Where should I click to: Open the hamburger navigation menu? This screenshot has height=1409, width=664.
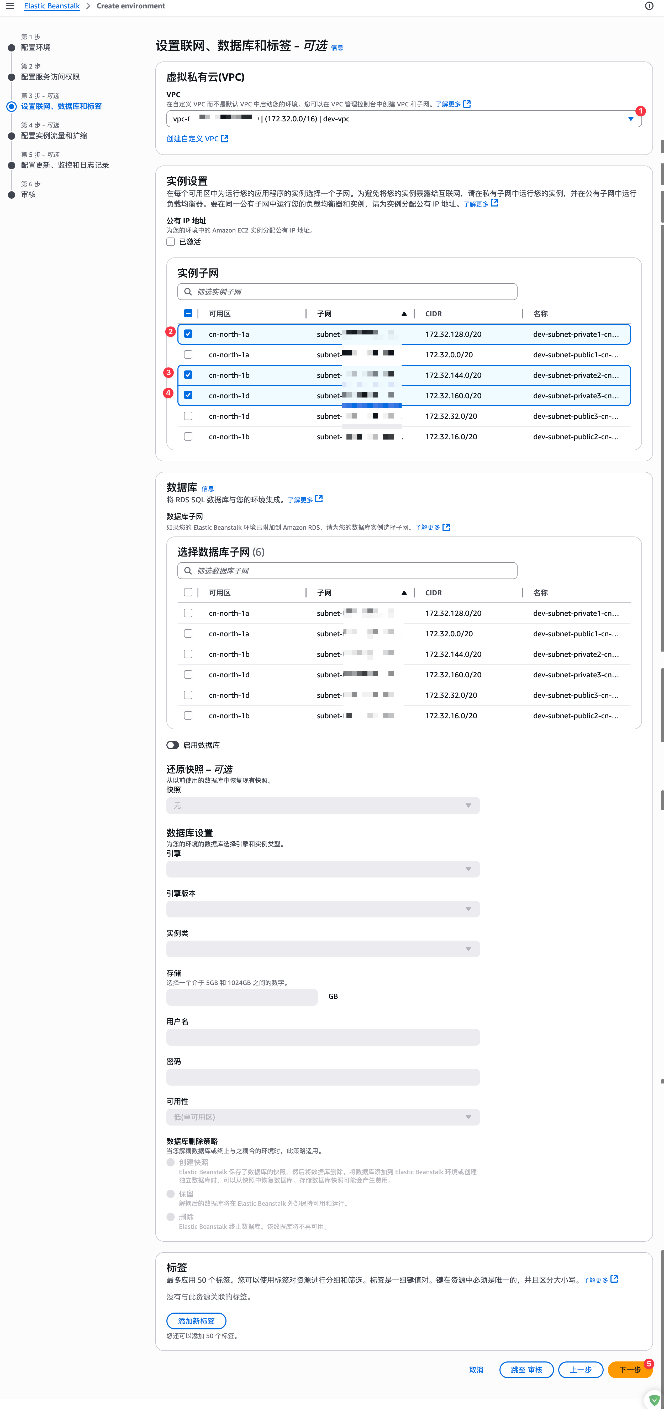[10, 6]
